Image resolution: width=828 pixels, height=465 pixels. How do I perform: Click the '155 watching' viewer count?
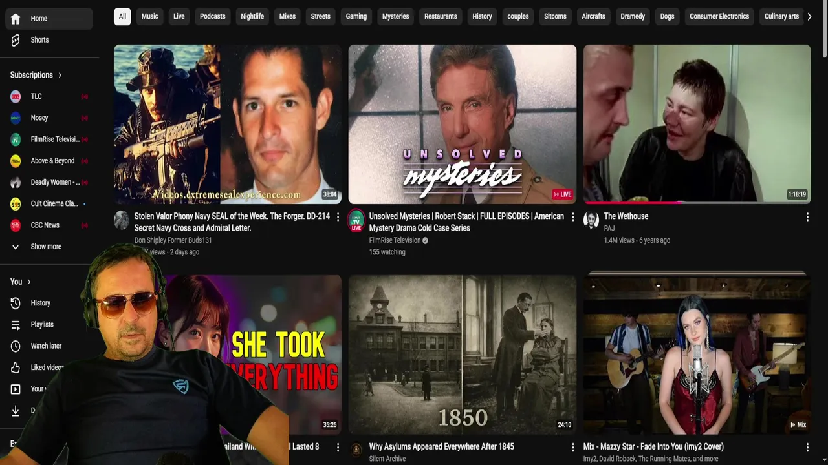(x=387, y=252)
